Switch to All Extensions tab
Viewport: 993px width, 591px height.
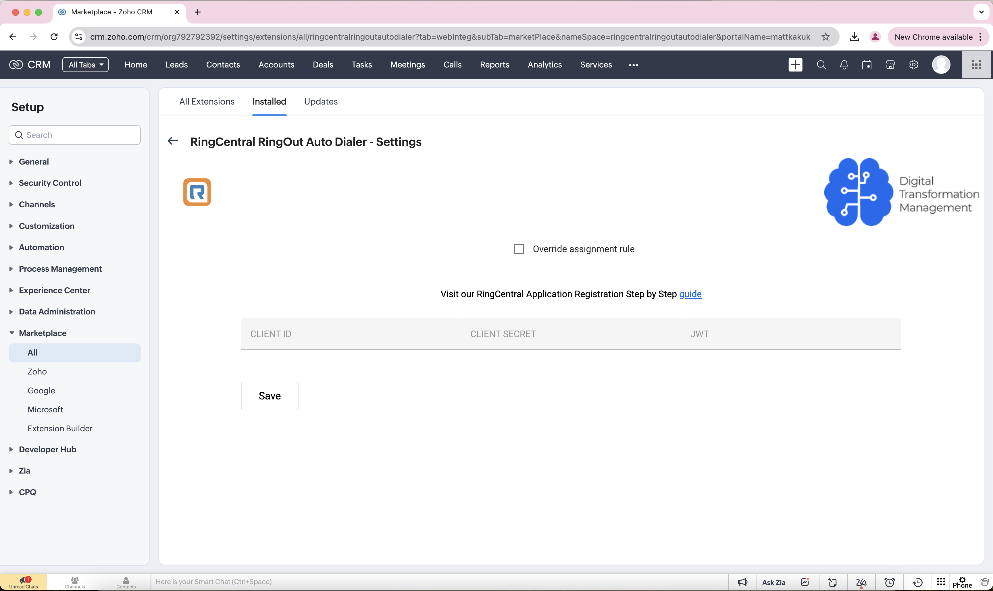pos(207,101)
